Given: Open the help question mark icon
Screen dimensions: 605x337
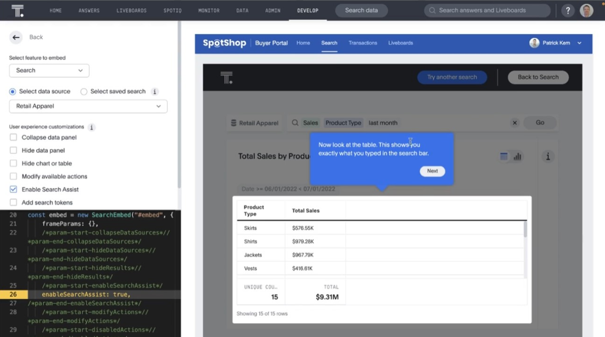Looking at the screenshot, I should pos(568,10).
